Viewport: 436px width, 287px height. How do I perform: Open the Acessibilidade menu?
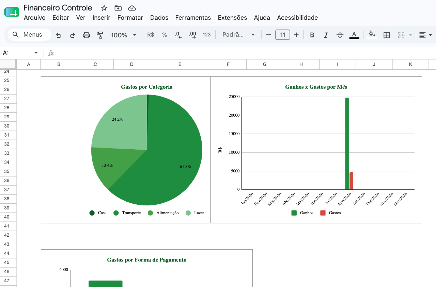coord(297,18)
